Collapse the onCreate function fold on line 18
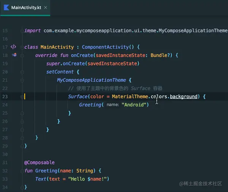Viewport: 228px width, 192px height. click(x=22, y=56)
